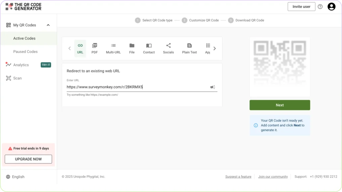Image resolution: width=342 pixels, height=192 pixels.
Task: Open the account avatar menu
Action: coord(331,6)
